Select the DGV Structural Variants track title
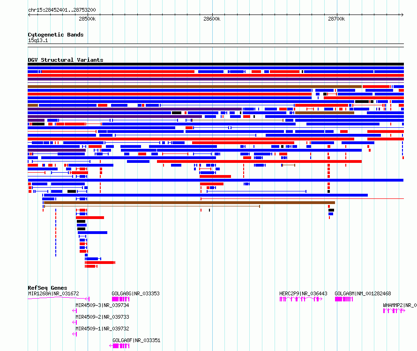This screenshot has height=351, width=417. pos(66,60)
